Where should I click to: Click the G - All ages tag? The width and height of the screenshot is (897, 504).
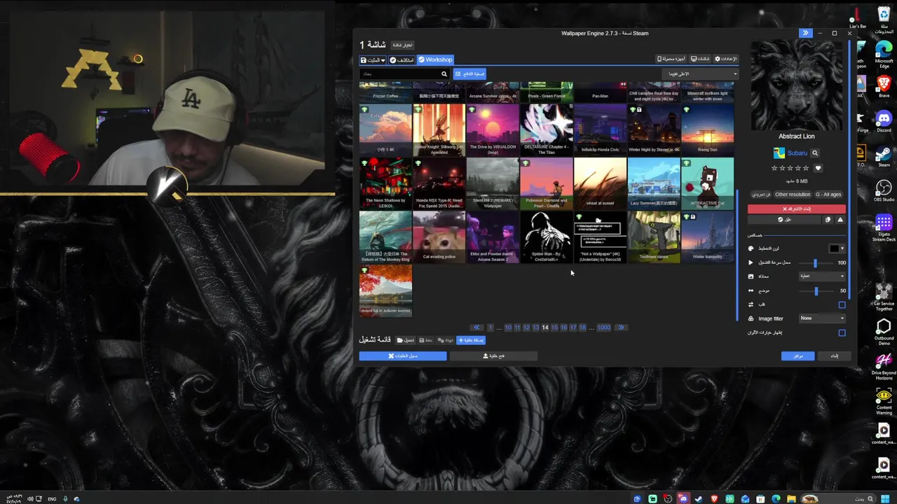(828, 195)
